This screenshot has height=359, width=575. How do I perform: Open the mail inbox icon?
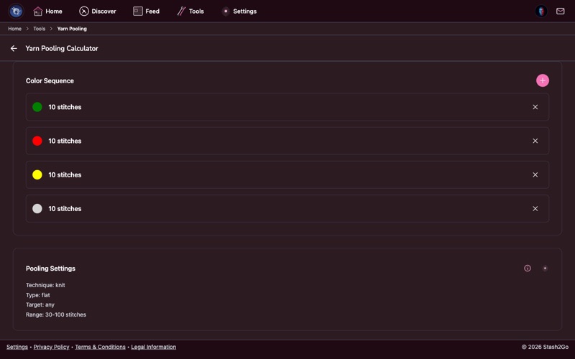click(561, 11)
